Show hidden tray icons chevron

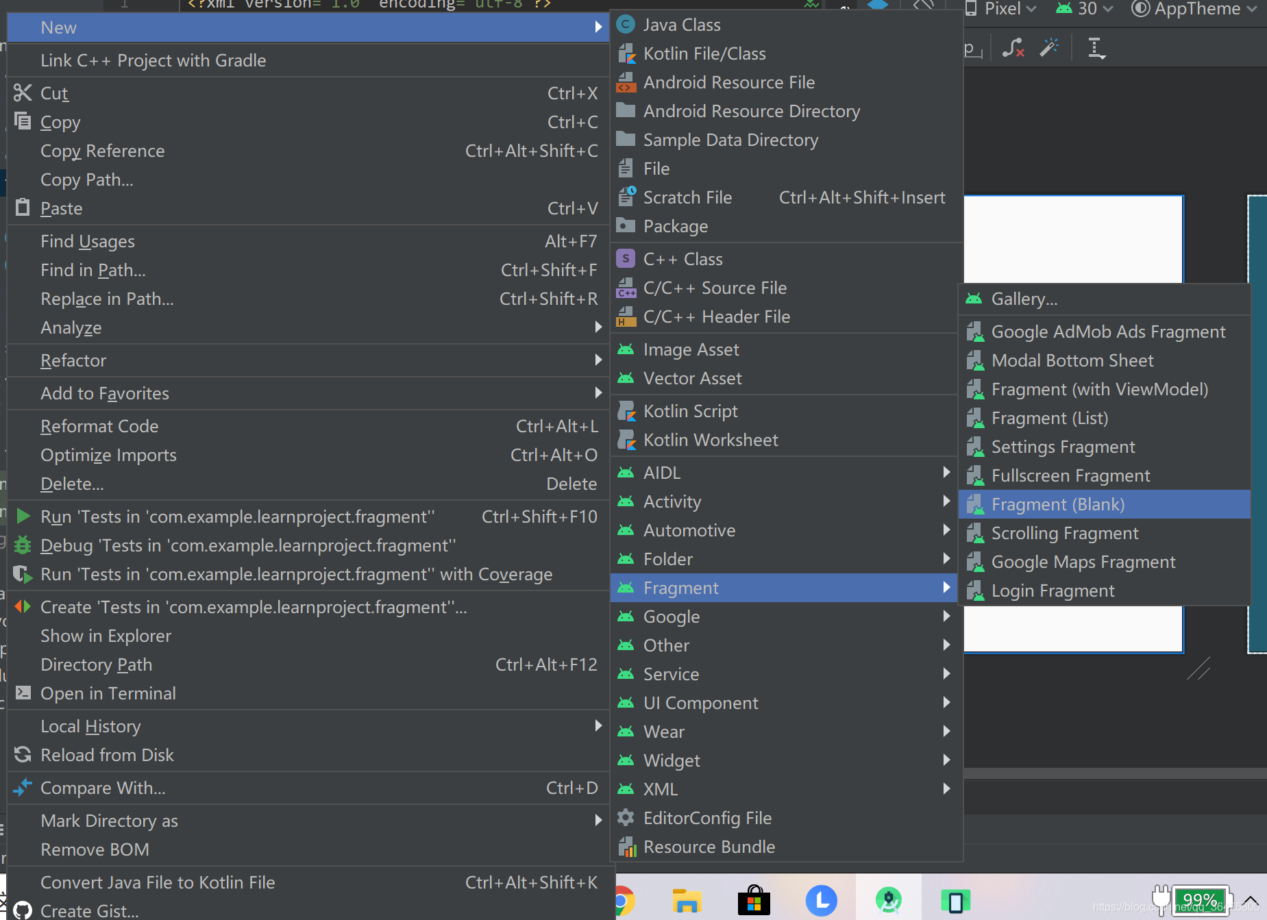tap(1250, 899)
